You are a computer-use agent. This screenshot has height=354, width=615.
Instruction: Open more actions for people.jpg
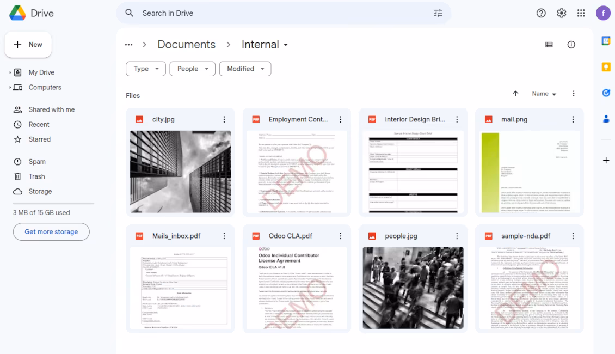pos(457,236)
